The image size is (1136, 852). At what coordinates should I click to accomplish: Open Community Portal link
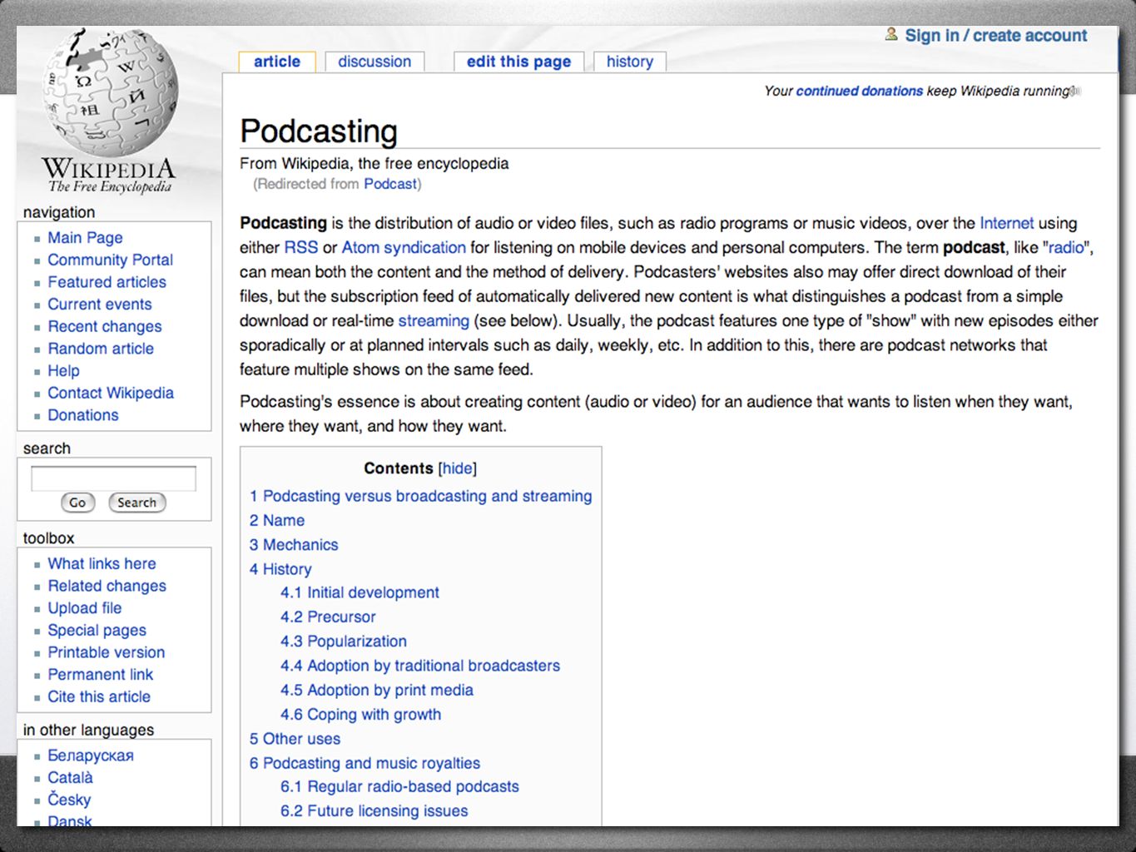click(110, 260)
